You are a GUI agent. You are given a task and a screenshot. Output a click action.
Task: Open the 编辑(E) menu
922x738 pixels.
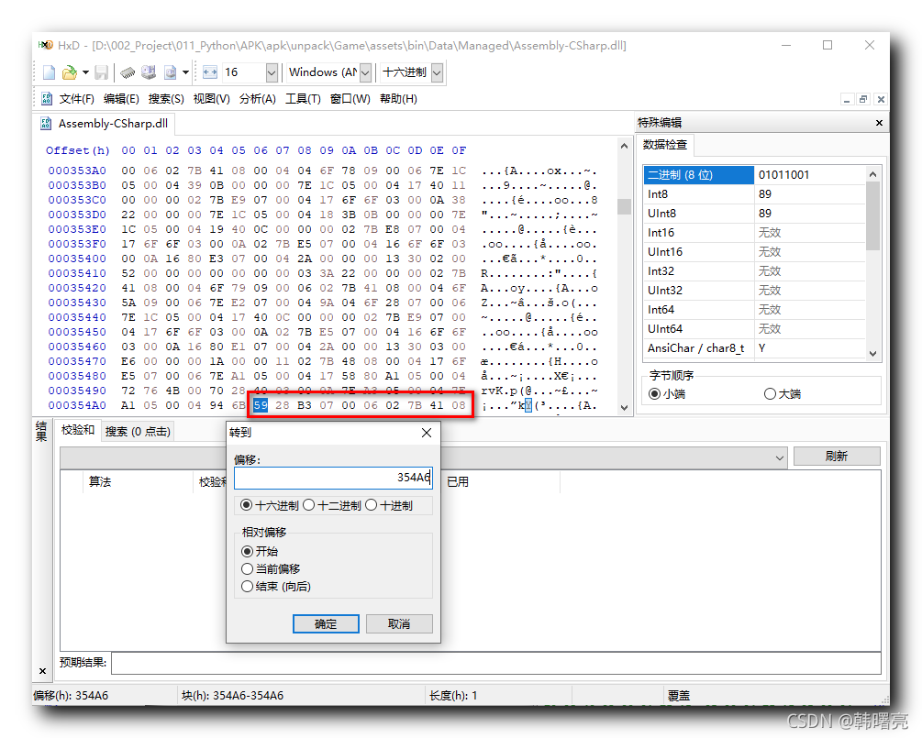click(x=121, y=99)
